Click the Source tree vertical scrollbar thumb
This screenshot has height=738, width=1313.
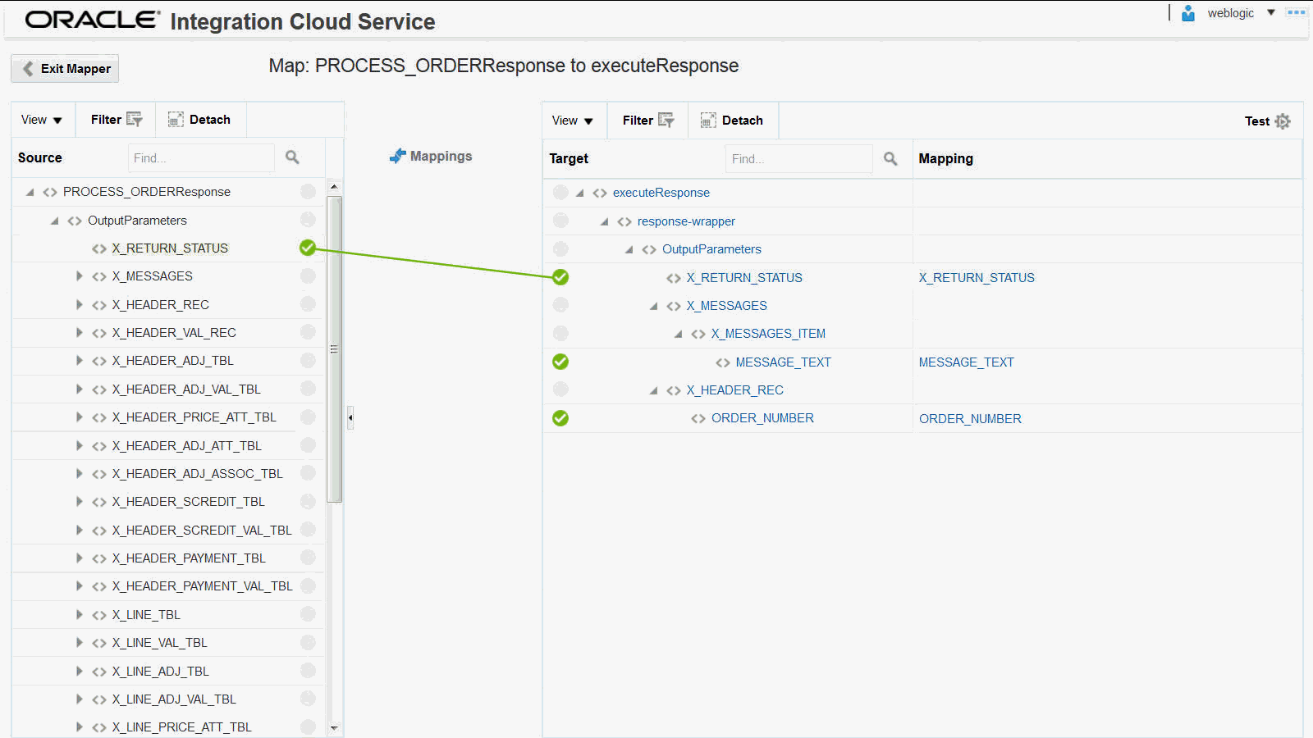pos(334,349)
